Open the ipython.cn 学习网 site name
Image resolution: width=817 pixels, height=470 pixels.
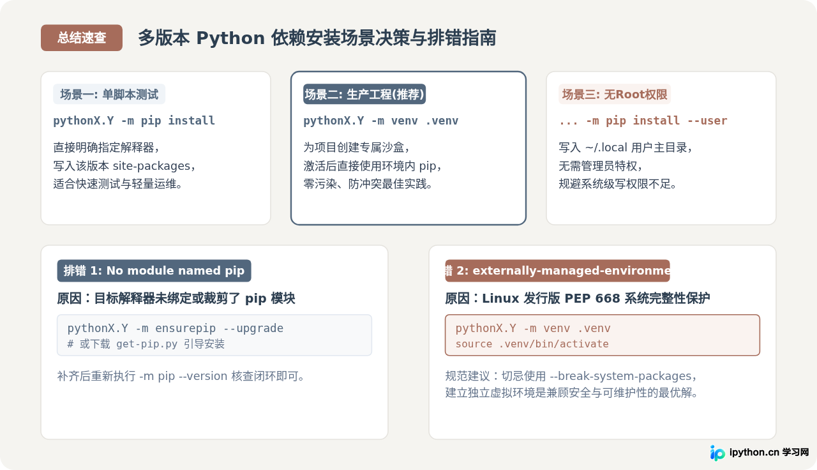coord(769,452)
